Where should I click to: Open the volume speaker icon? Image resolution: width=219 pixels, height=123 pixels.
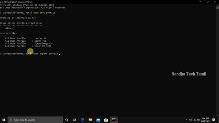191,120
